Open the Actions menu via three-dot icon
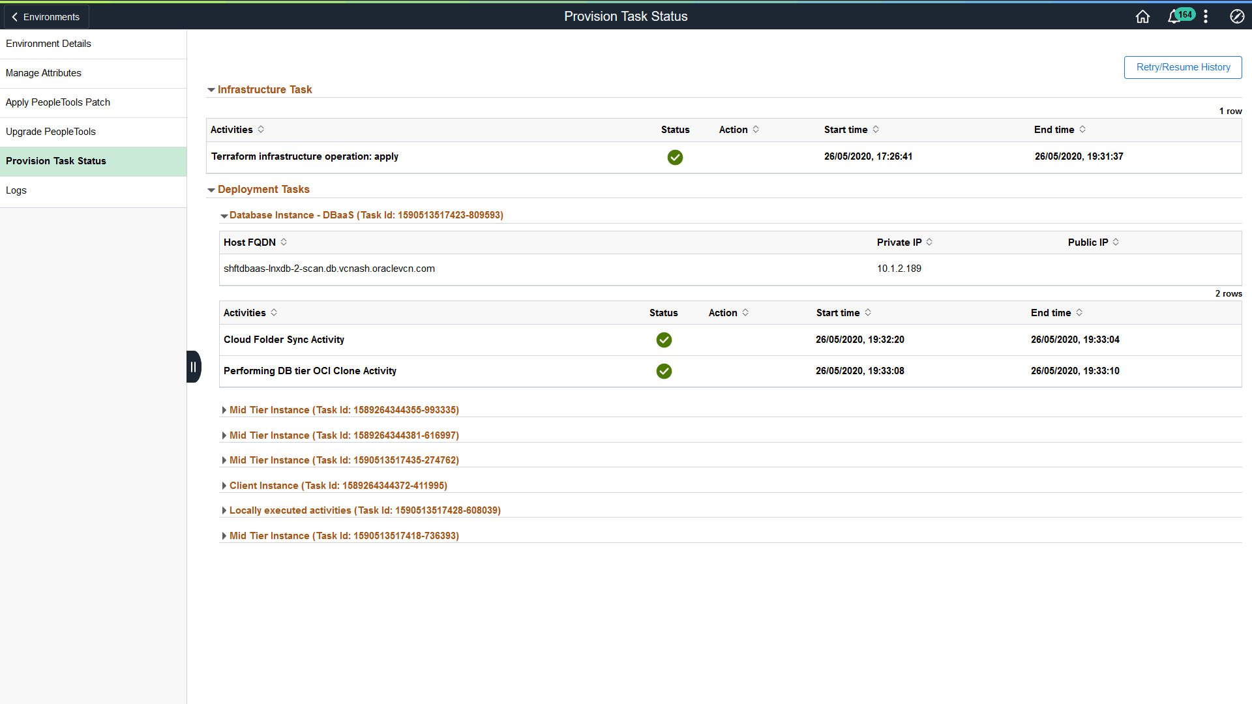 1205,16
